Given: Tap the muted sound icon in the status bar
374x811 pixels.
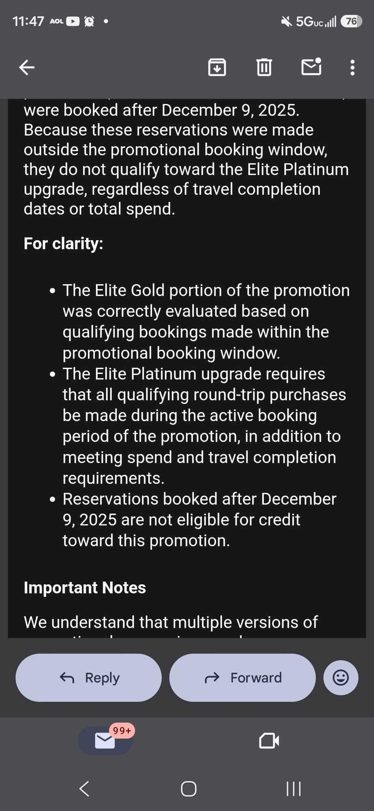Looking at the screenshot, I should pos(286,21).
